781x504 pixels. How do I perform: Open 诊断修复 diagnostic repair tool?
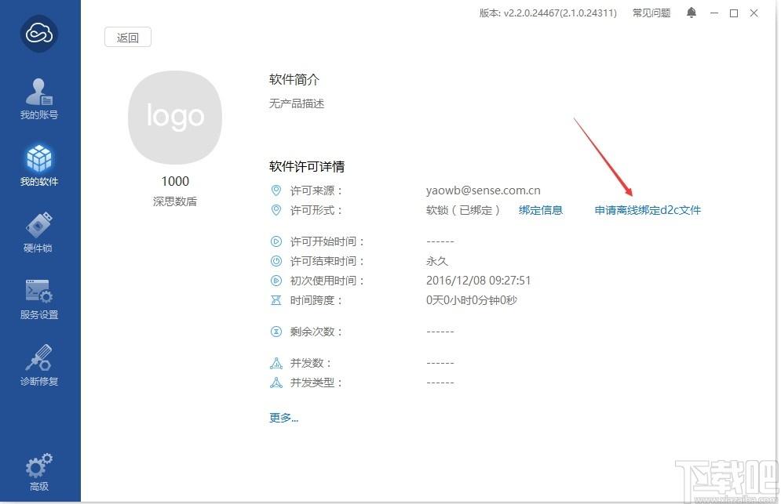point(39,364)
